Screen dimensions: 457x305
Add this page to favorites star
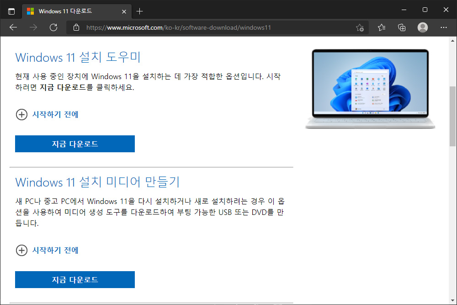(360, 27)
